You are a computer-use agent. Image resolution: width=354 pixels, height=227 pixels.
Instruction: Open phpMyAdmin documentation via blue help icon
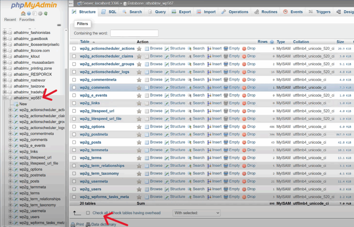(x=29, y=13)
